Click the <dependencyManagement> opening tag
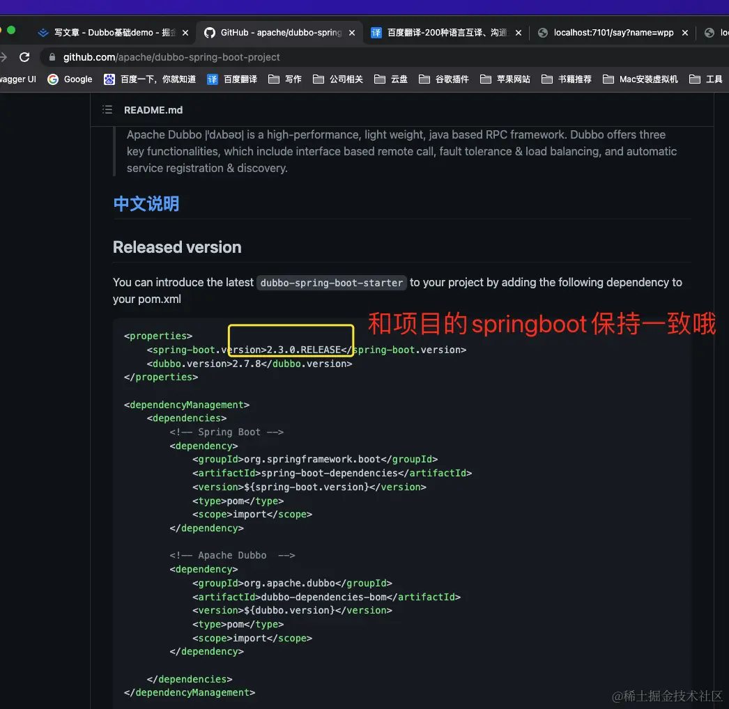The height and width of the screenshot is (709, 729). click(x=187, y=405)
